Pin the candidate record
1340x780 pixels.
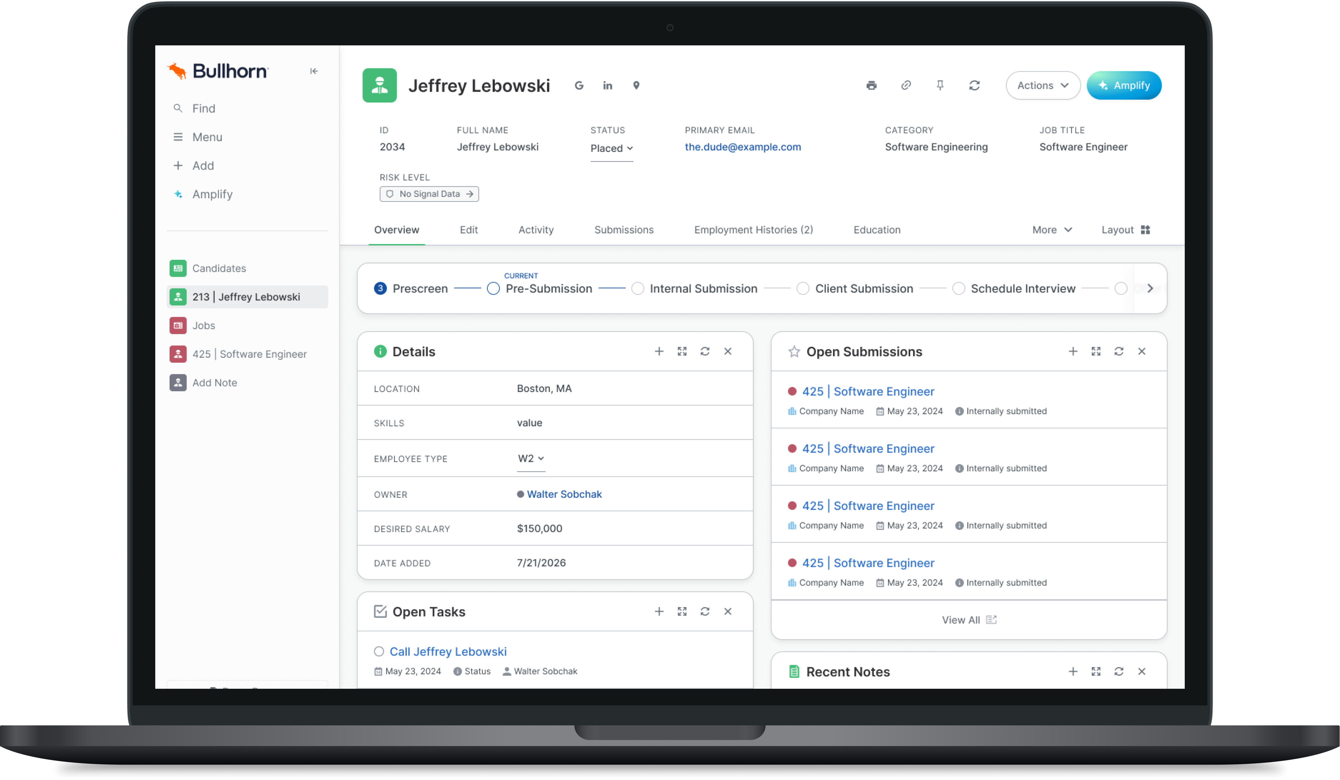[x=940, y=86]
